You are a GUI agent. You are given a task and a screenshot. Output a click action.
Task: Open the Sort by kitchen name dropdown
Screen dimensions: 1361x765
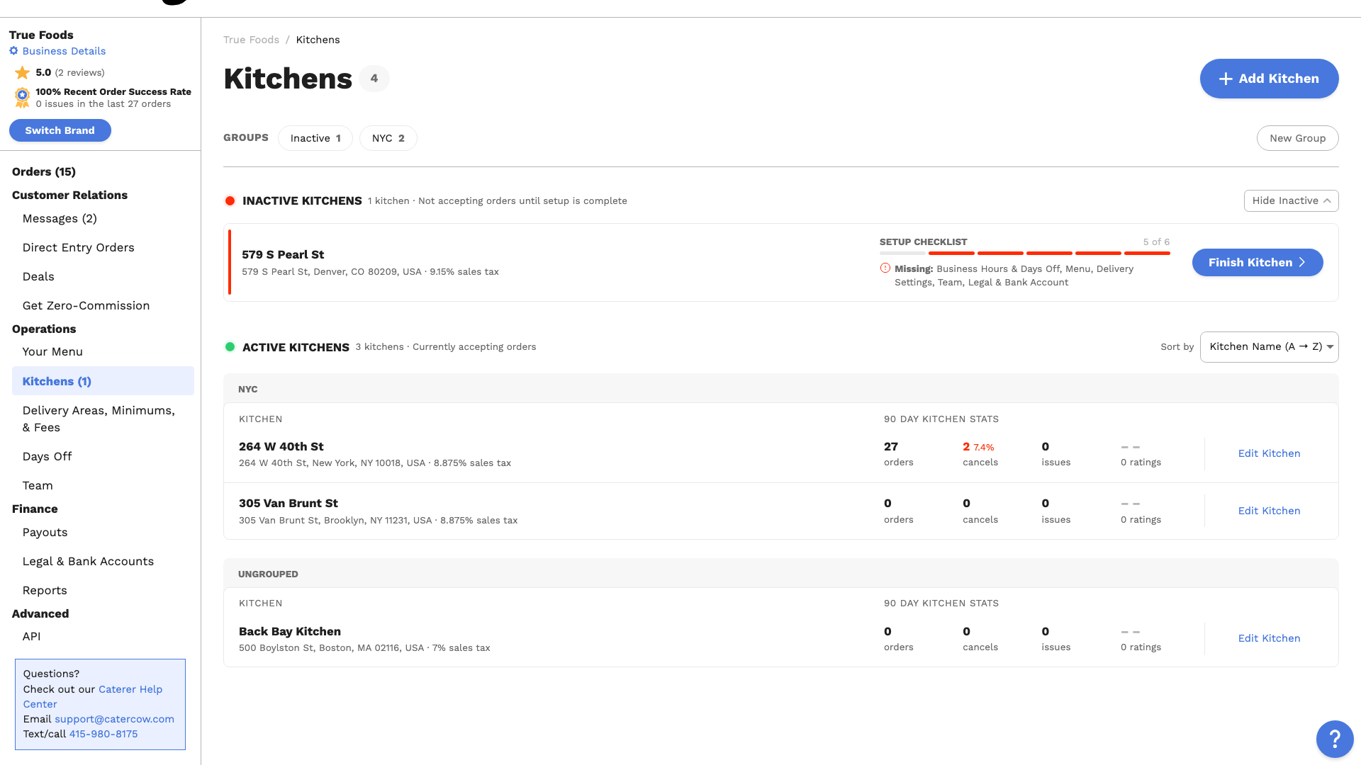[x=1269, y=347]
